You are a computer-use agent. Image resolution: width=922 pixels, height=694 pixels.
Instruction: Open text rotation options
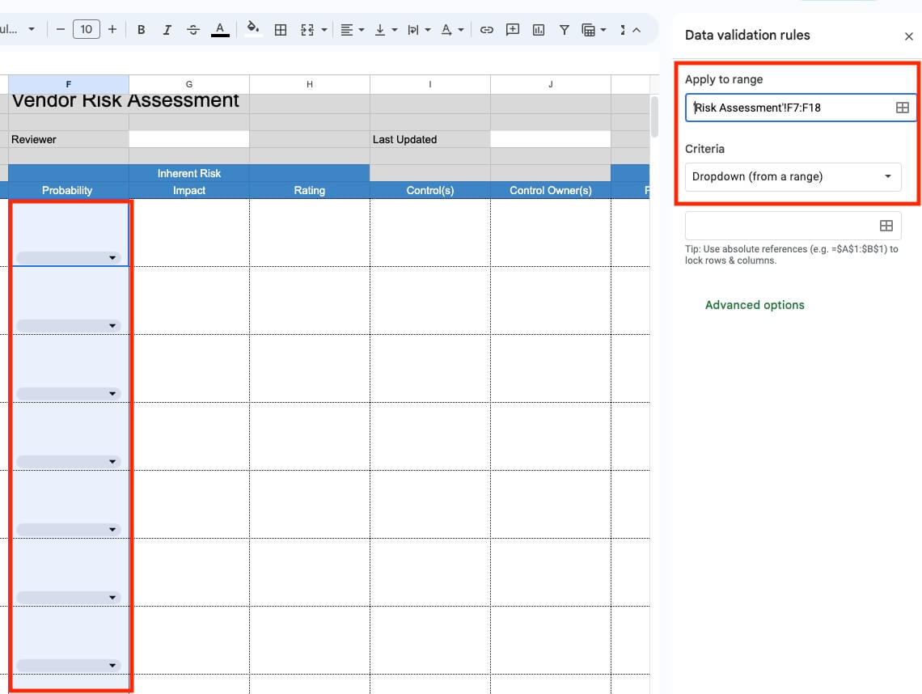tap(452, 29)
